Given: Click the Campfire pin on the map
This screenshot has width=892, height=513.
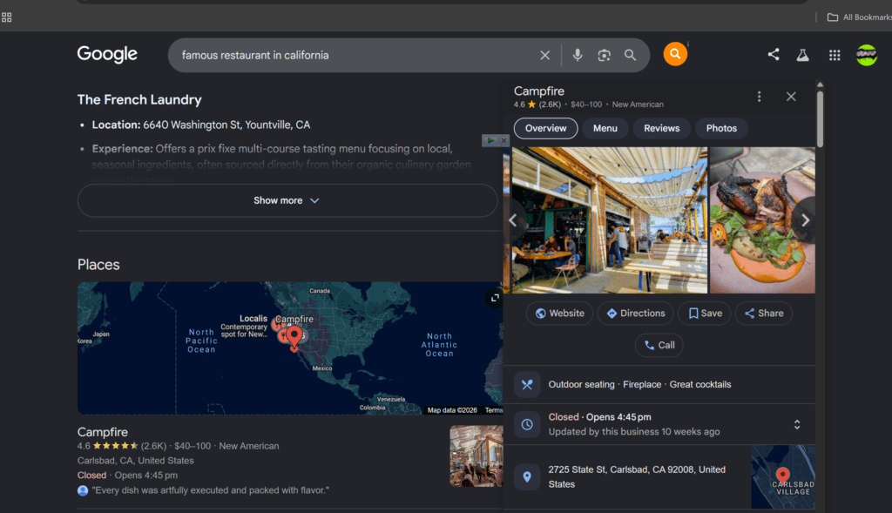Looking at the screenshot, I should 294,337.
